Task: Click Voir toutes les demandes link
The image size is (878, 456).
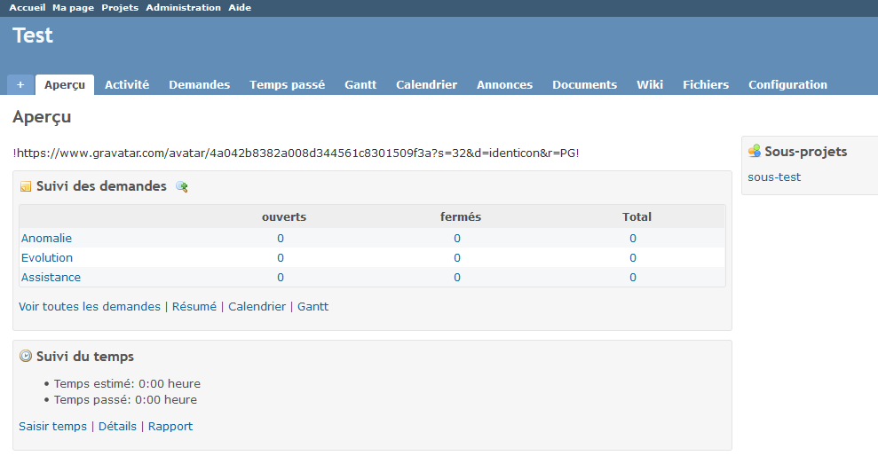Action: (90, 306)
